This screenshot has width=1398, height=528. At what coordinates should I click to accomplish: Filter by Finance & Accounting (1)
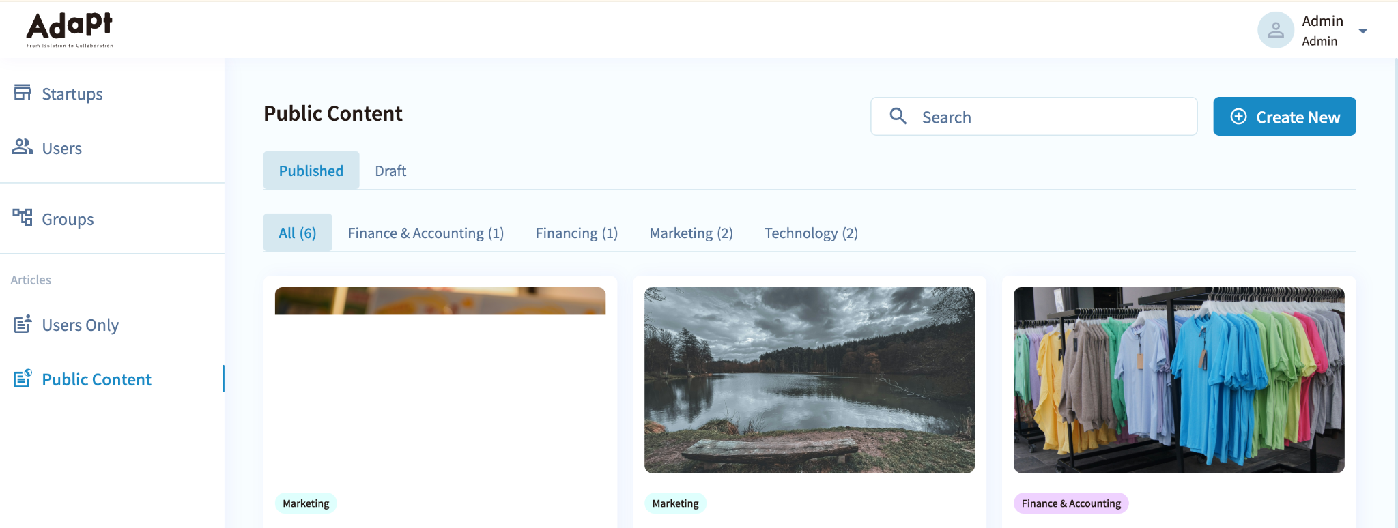tap(426, 233)
